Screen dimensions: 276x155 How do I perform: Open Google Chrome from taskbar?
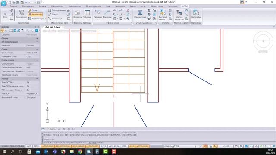[x=80, y=152]
